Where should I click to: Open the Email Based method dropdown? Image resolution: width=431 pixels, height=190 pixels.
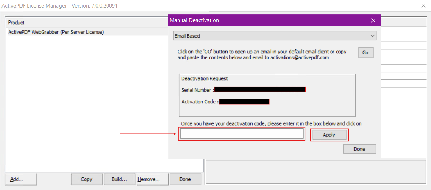click(x=275, y=36)
